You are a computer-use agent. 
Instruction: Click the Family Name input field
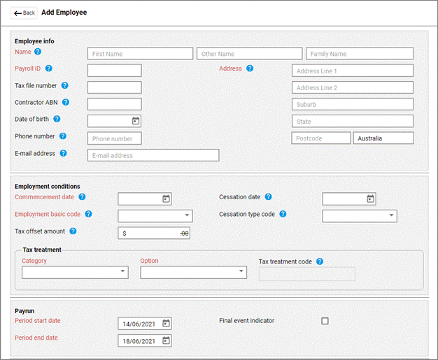(359, 54)
